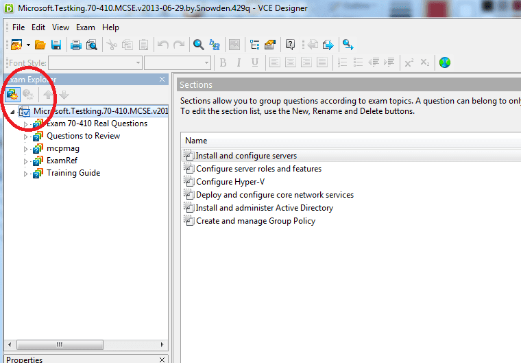521x363 pixels.
Task: Save the exam with the floppy icon
Action: [x=56, y=45]
